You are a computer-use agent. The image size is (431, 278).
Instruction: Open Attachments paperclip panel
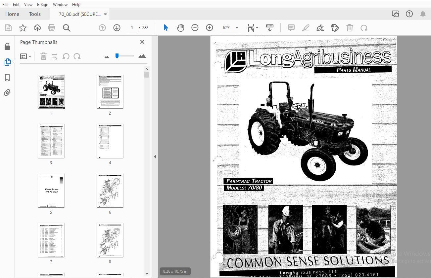coord(7,93)
